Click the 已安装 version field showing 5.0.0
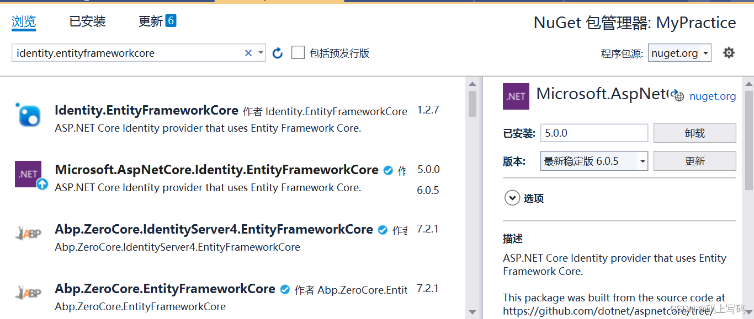This screenshot has height=319, width=754. pyautogui.click(x=594, y=133)
